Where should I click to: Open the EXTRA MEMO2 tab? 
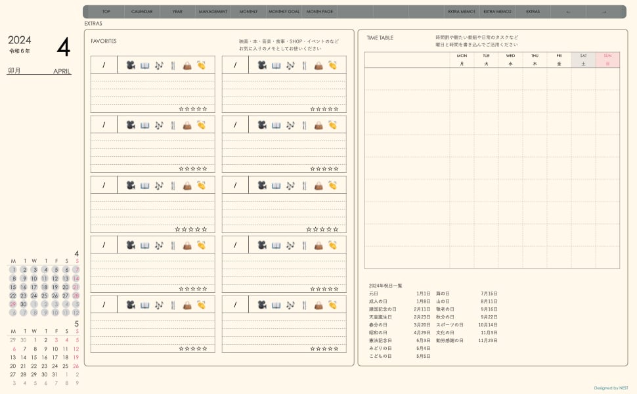point(497,12)
